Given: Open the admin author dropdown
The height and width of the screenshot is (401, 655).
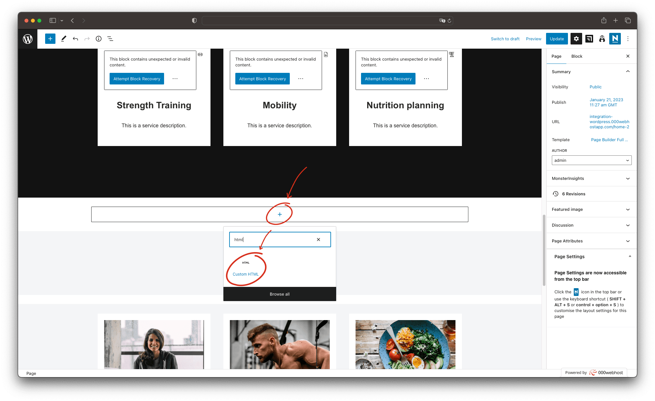Looking at the screenshot, I should 591,160.
